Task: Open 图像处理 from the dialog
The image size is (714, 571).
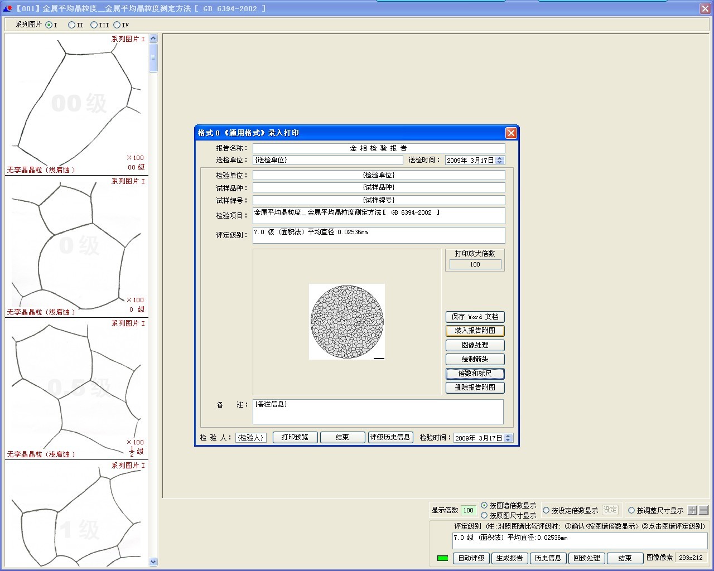Action: (x=475, y=345)
